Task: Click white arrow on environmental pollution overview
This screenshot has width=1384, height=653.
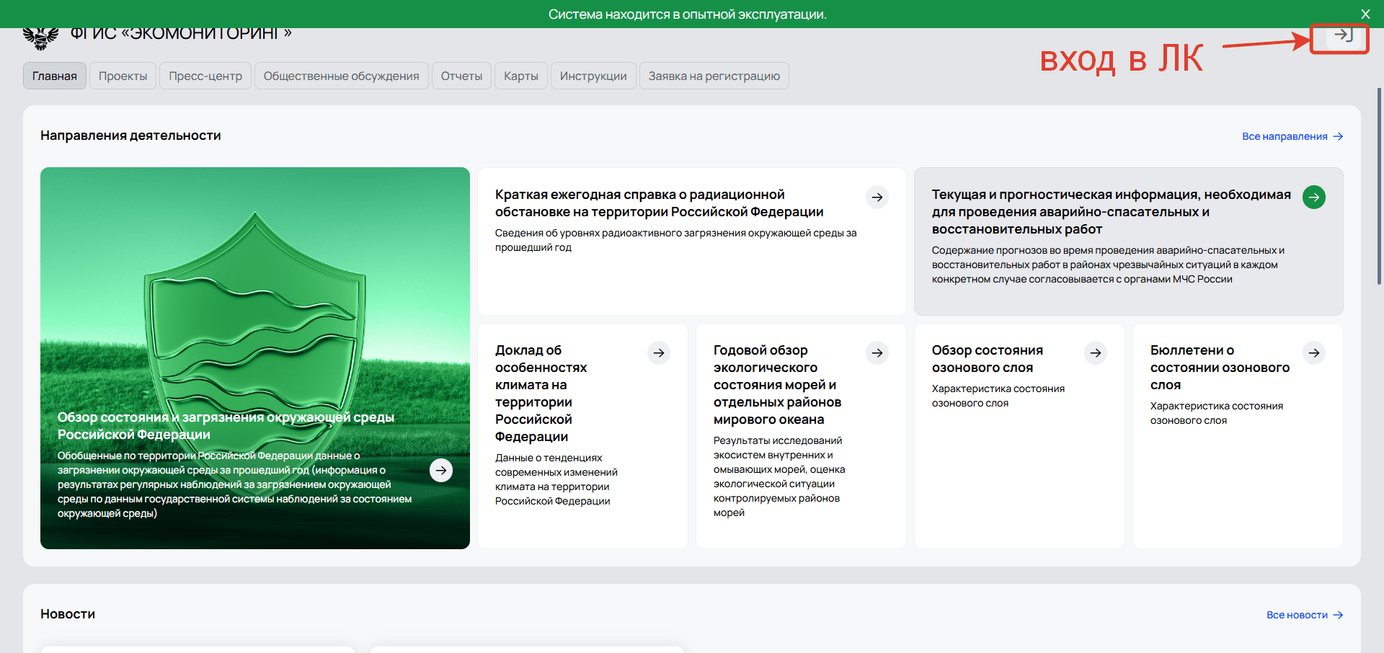Action: click(x=441, y=470)
